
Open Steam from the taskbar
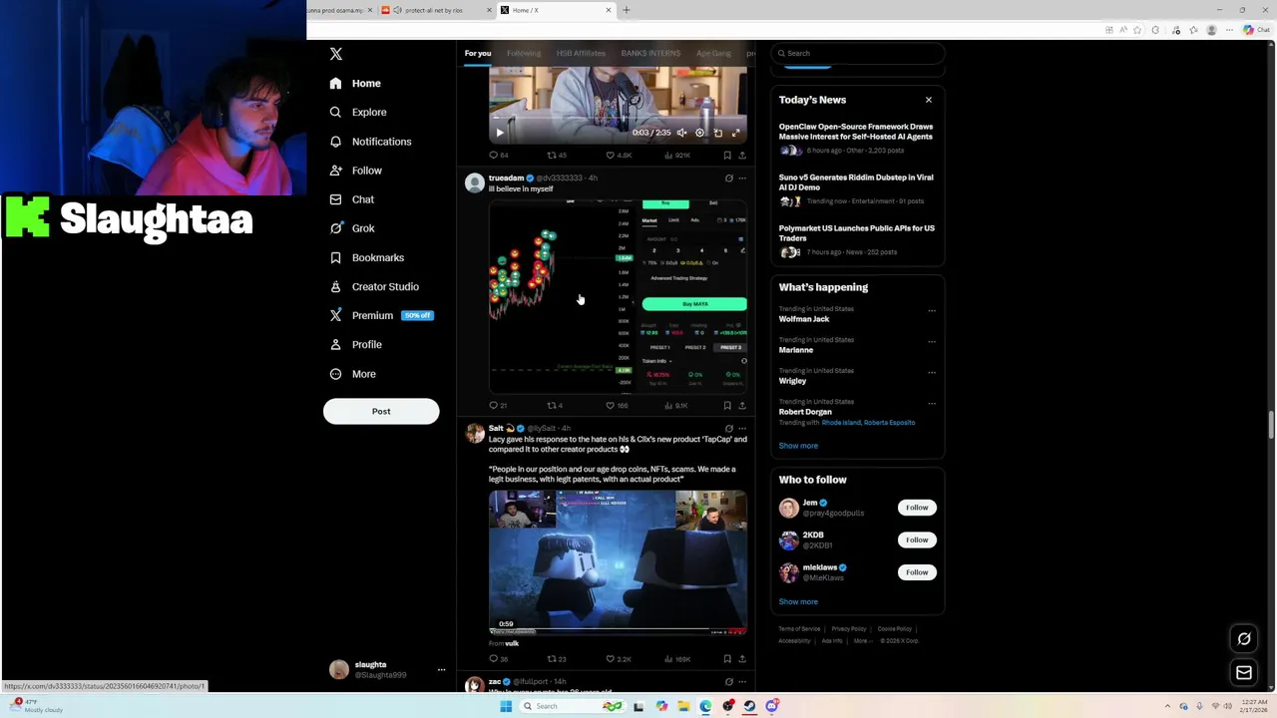pyautogui.click(x=749, y=706)
